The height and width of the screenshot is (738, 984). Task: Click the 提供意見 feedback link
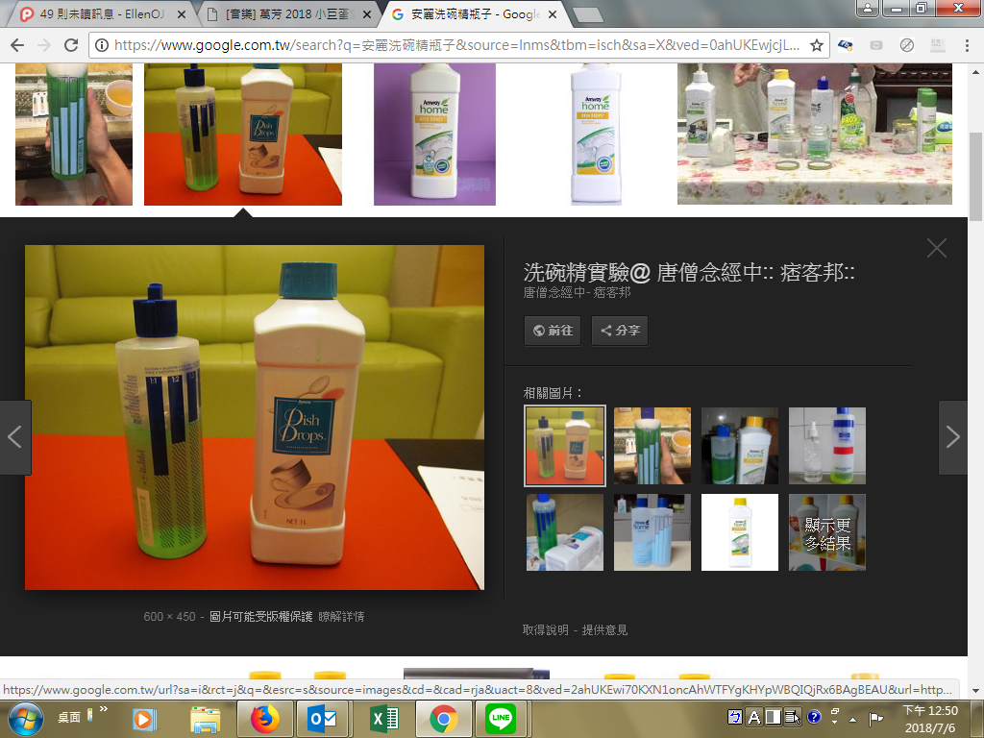pyautogui.click(x=604, y=630)
